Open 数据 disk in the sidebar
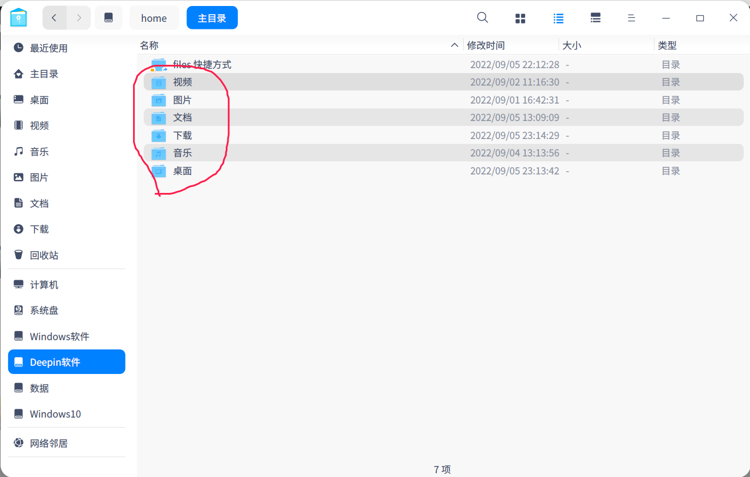 pyautogui.click(x=67, y=388)
